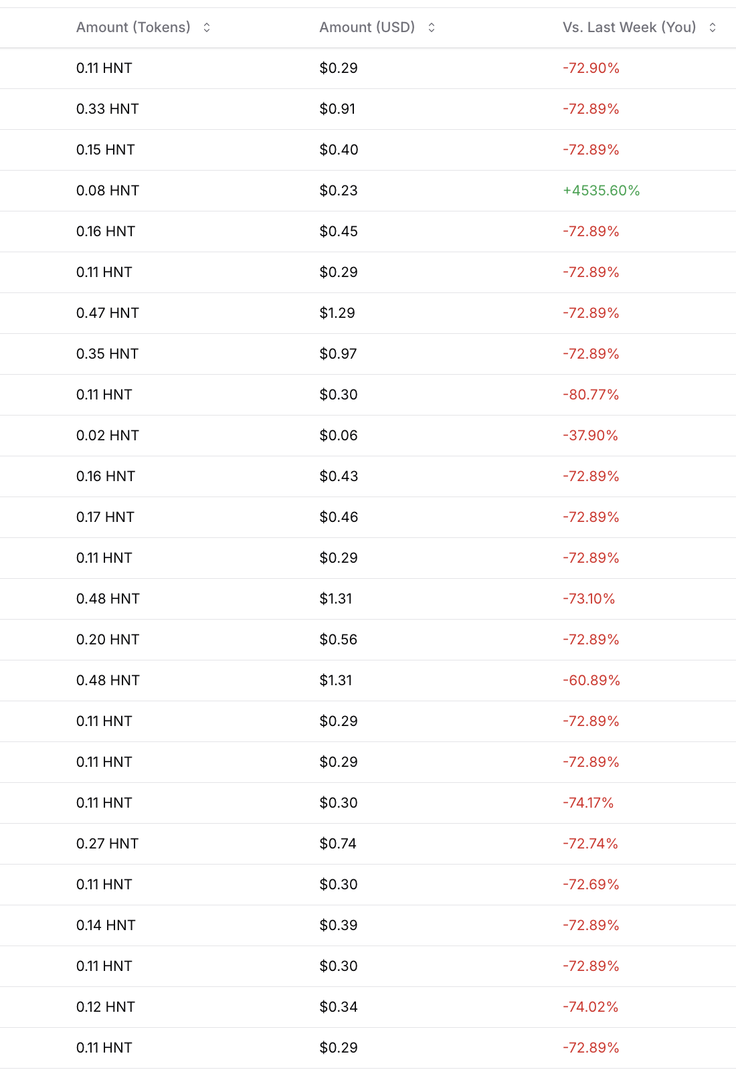The width and height of the screenshot is (736, 1076).
Task: Sort by Vs. Last Week using the arrows icon
Action: pos(713,27)
